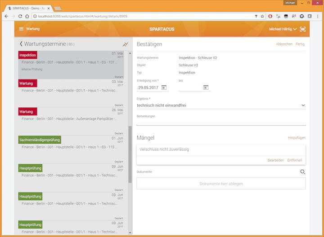Screen dimensions: 324x237
Task: Reload the page in browser
Action: (20, 16)
